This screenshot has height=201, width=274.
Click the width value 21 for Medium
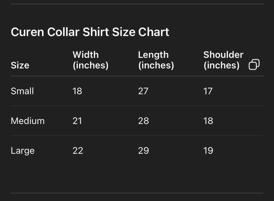click(77, 121)
